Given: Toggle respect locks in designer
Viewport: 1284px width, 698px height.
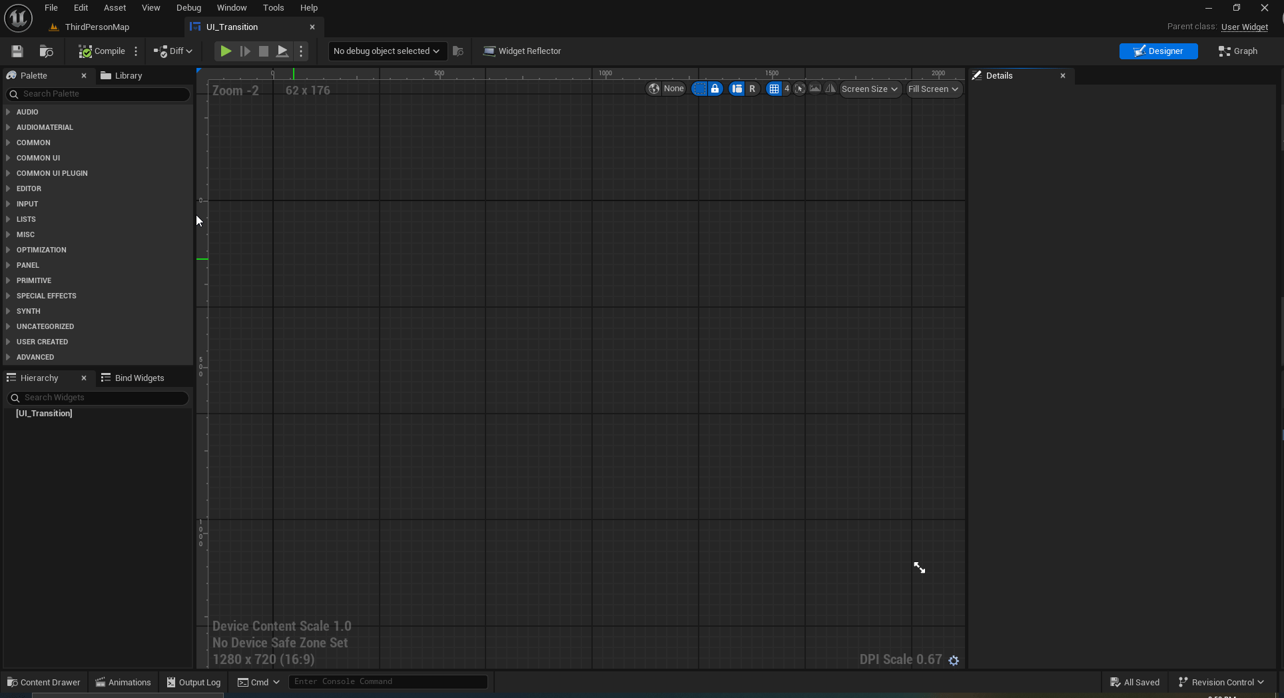Looking at the screenshot, I should click(x=715, y=89).
